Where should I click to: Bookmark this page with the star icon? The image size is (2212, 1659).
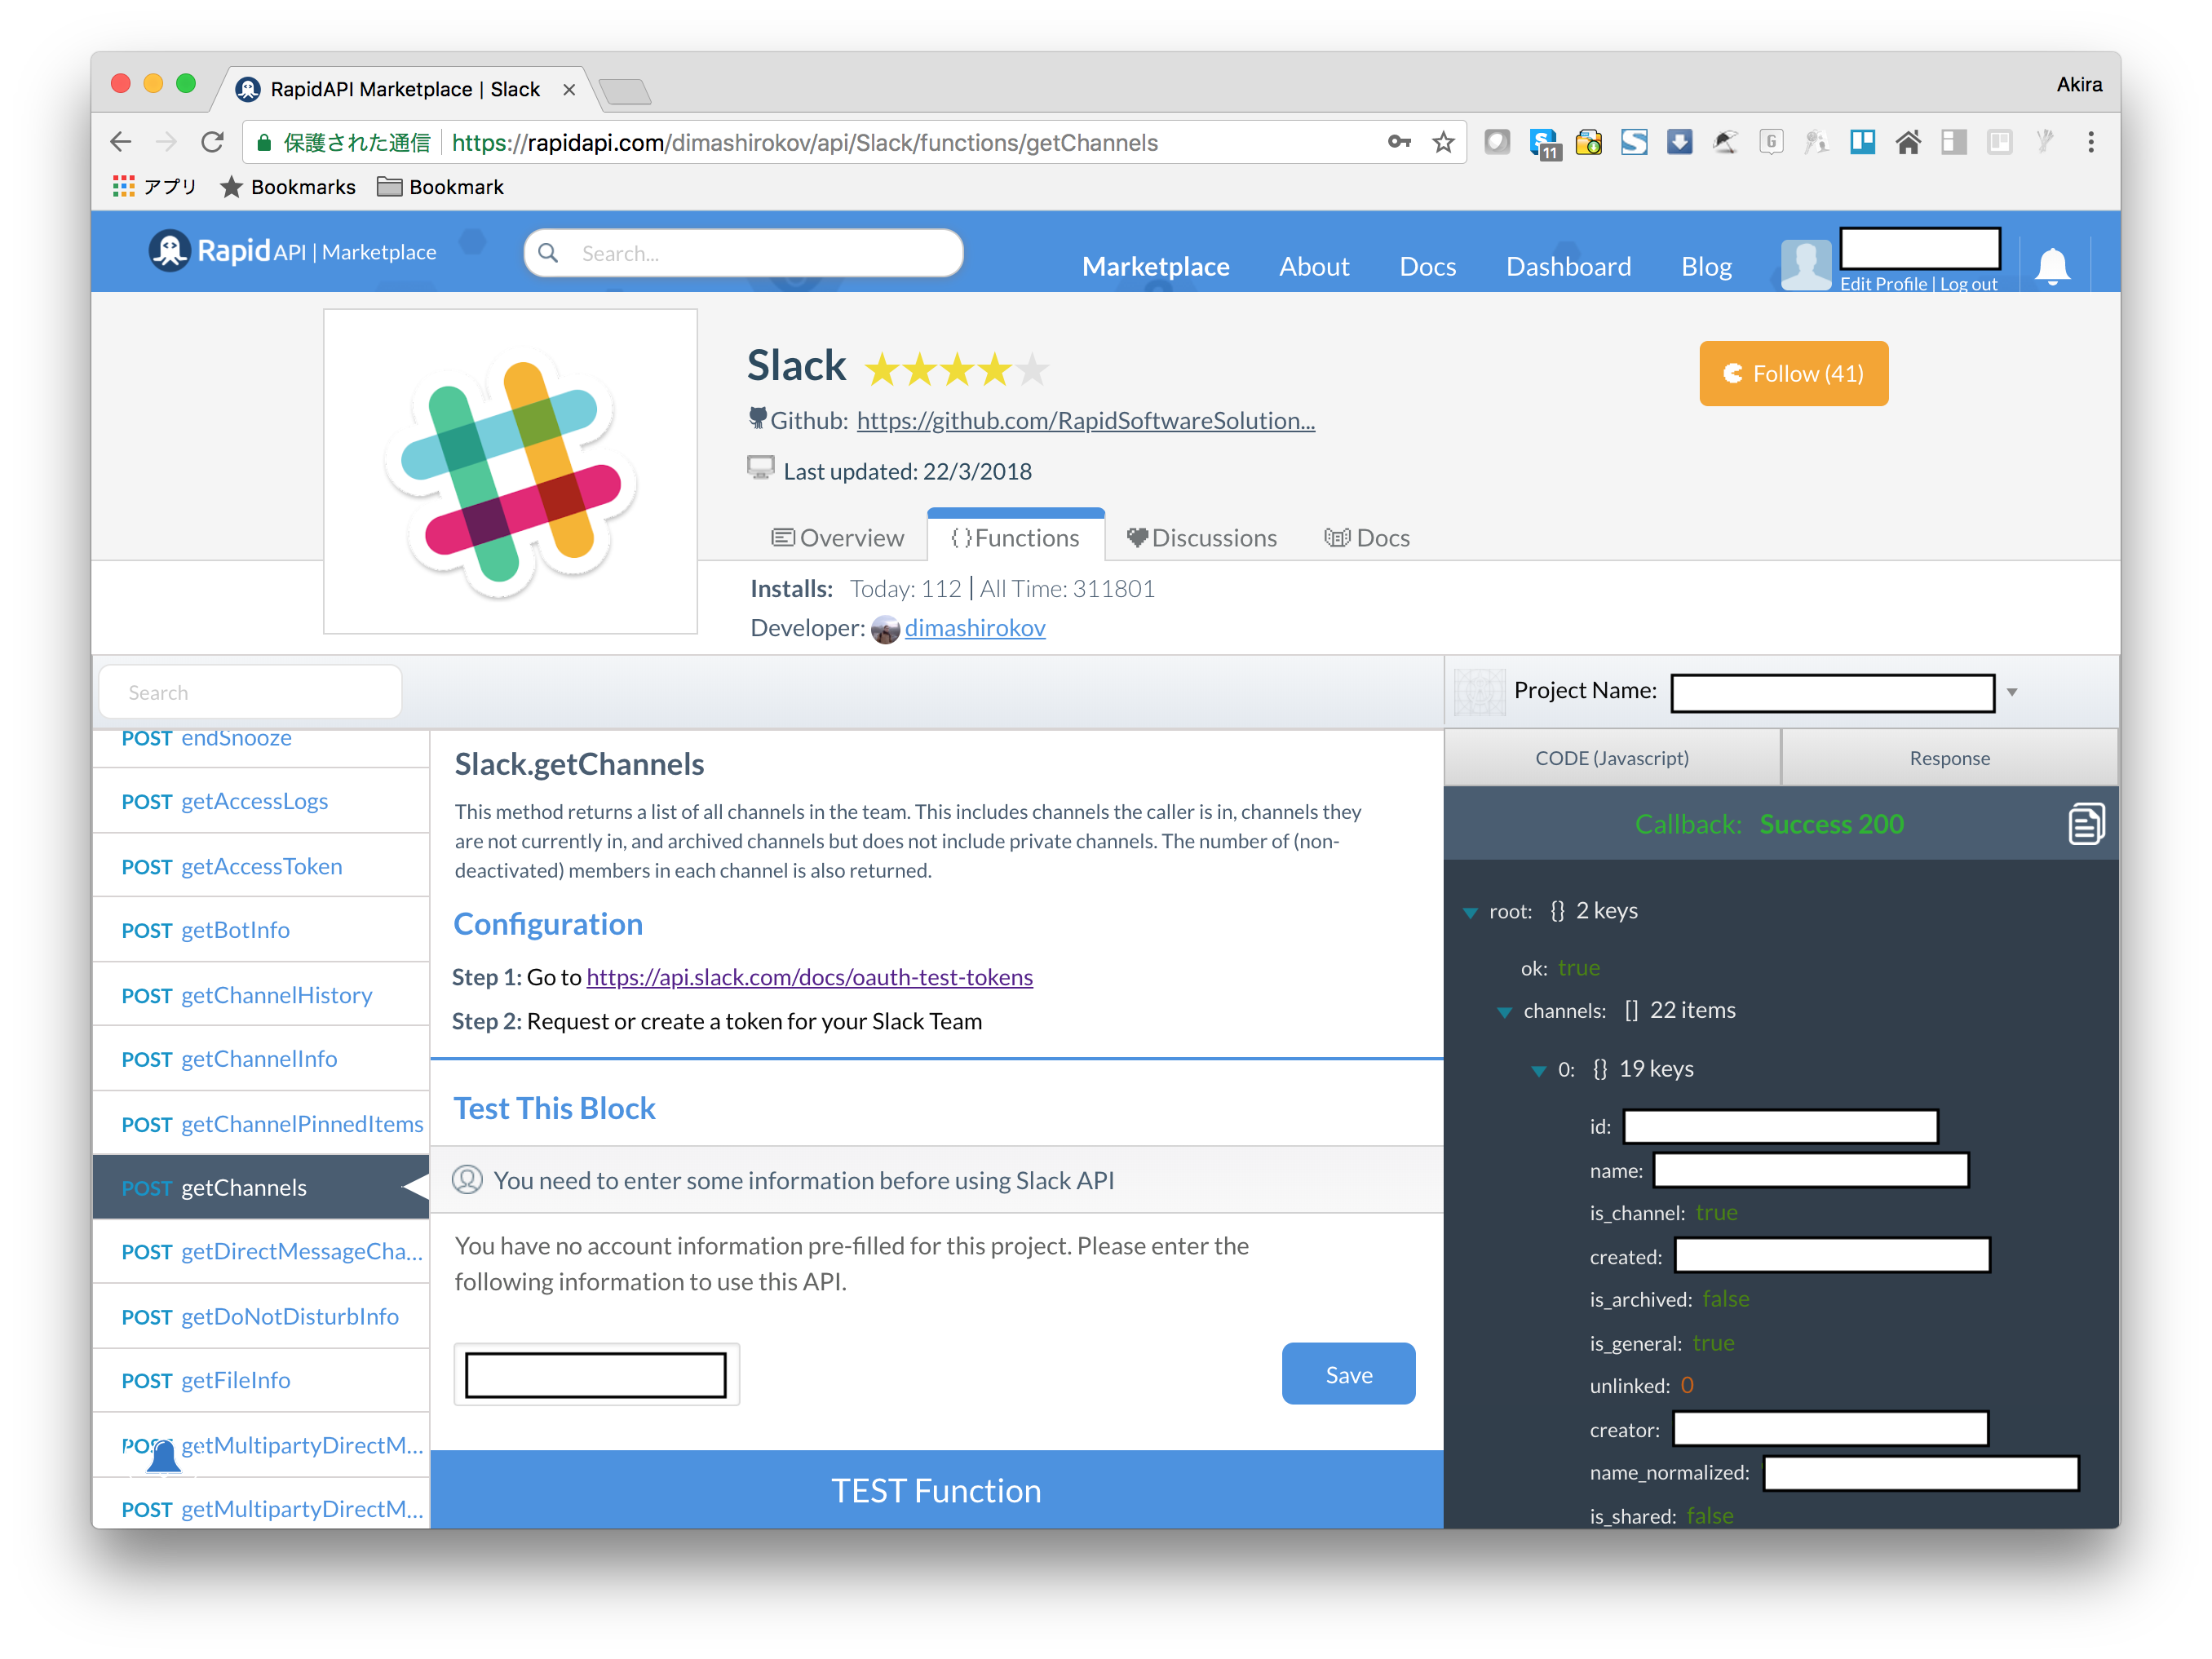click(x=1443, y=142)
